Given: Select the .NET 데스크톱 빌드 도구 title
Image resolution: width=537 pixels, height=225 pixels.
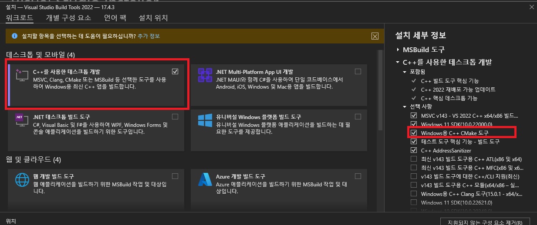Looking at the screenshot, I should click(x=61, y=117).
